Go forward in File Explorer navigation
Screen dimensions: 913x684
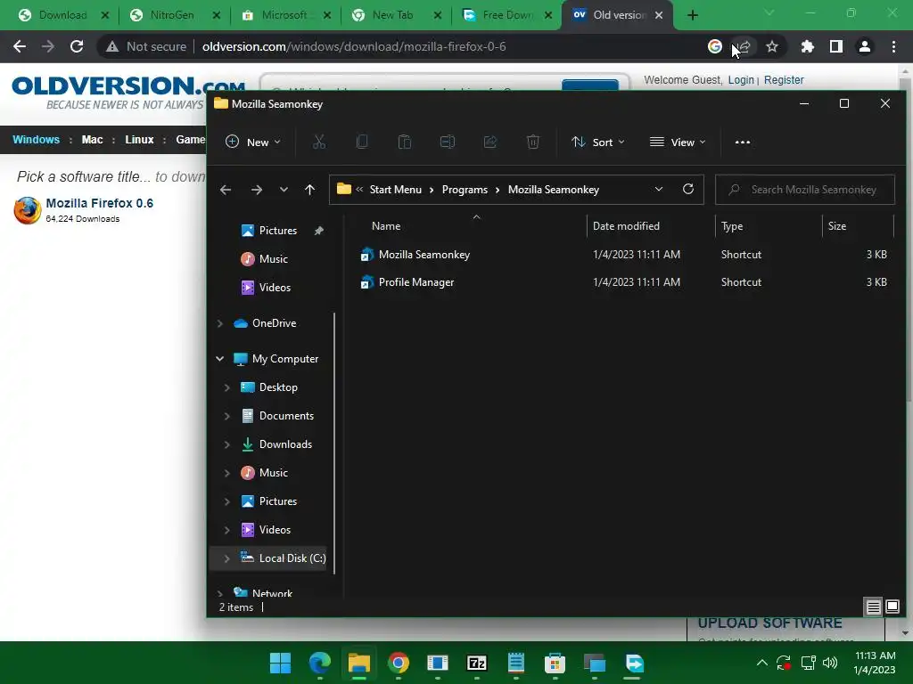tap(256, 190)
